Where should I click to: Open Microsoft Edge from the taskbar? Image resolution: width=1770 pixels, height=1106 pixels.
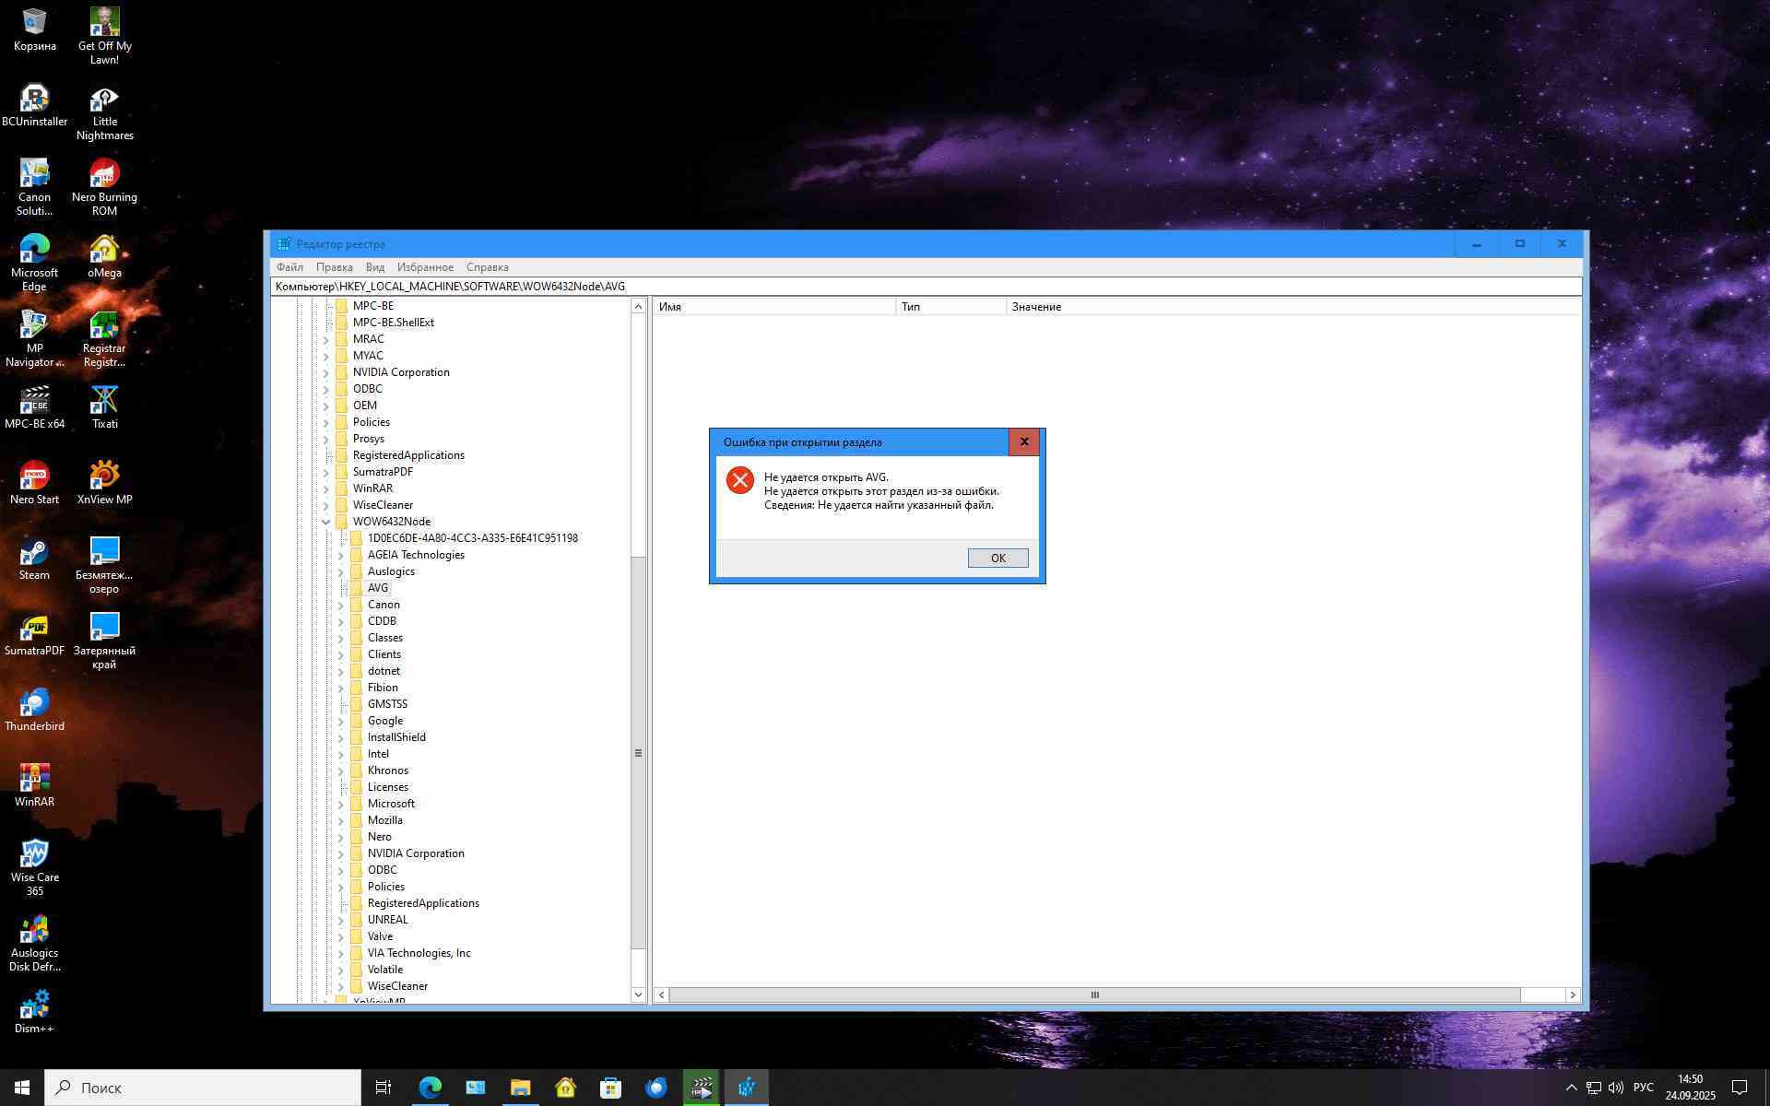(430, 1088)
